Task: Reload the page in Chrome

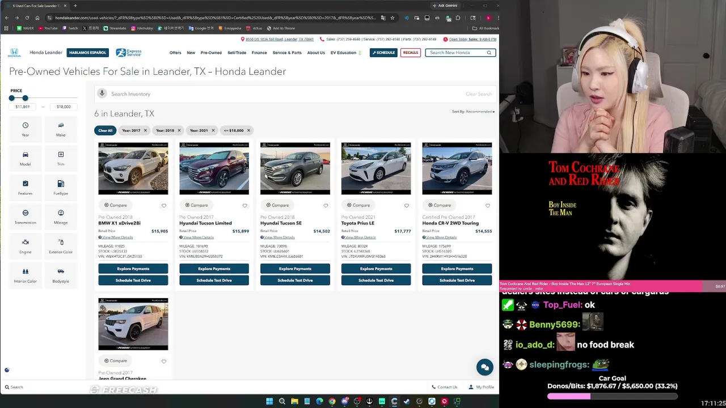Action: tap(27, 18)
